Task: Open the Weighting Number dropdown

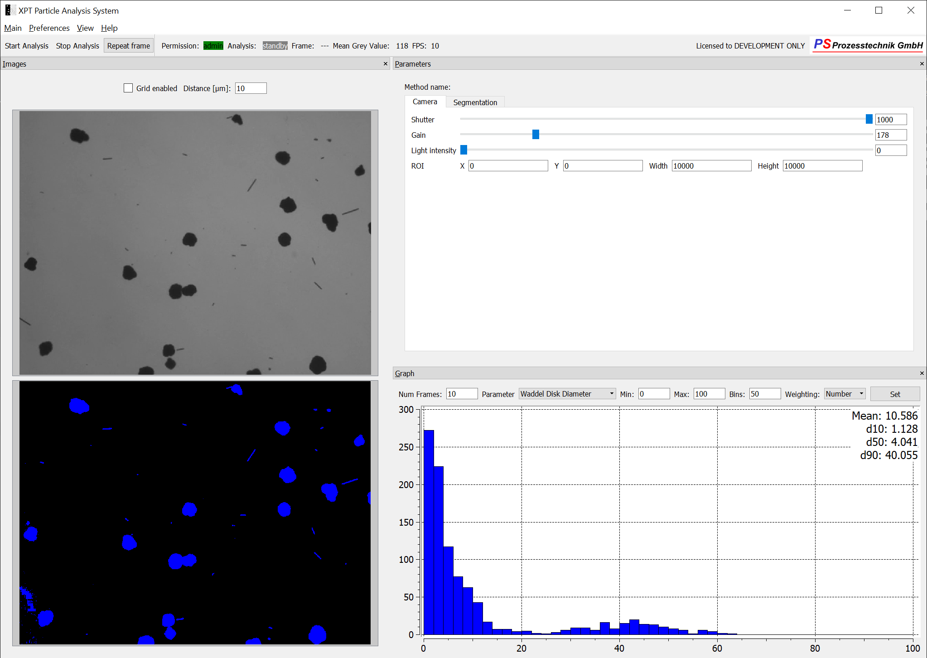Action: (845, 394)
